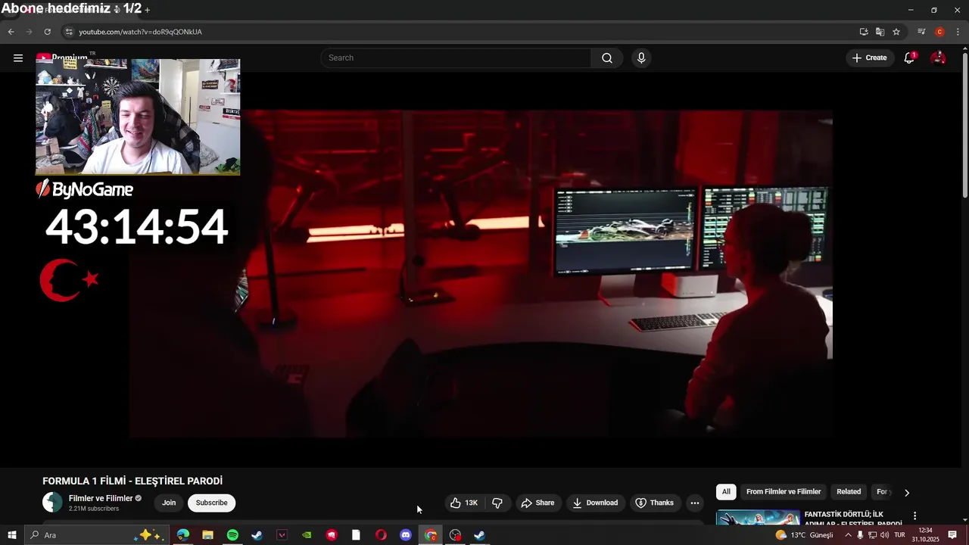
Task: Open more actions three-dot menu under video
Action: [695, 503]
